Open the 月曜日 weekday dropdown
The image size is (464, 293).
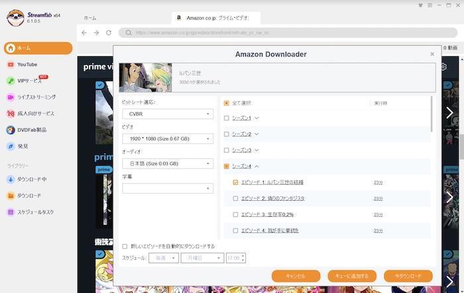click(x=202, y=258)
